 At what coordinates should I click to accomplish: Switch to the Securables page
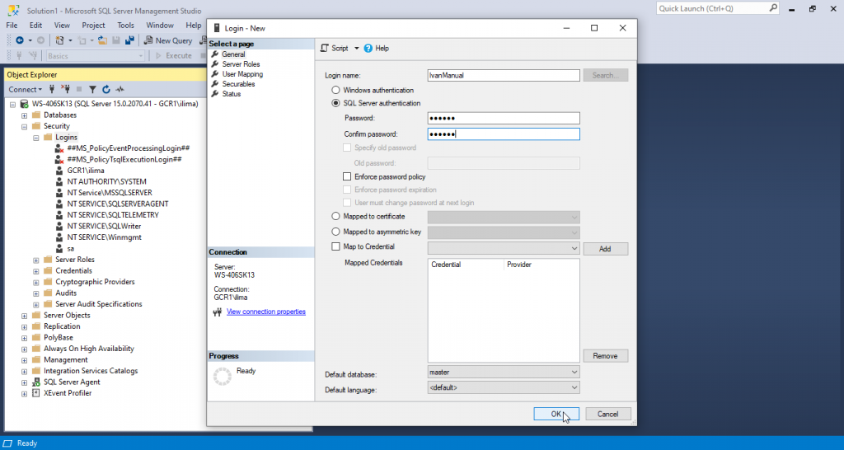(x=238, y=84)
